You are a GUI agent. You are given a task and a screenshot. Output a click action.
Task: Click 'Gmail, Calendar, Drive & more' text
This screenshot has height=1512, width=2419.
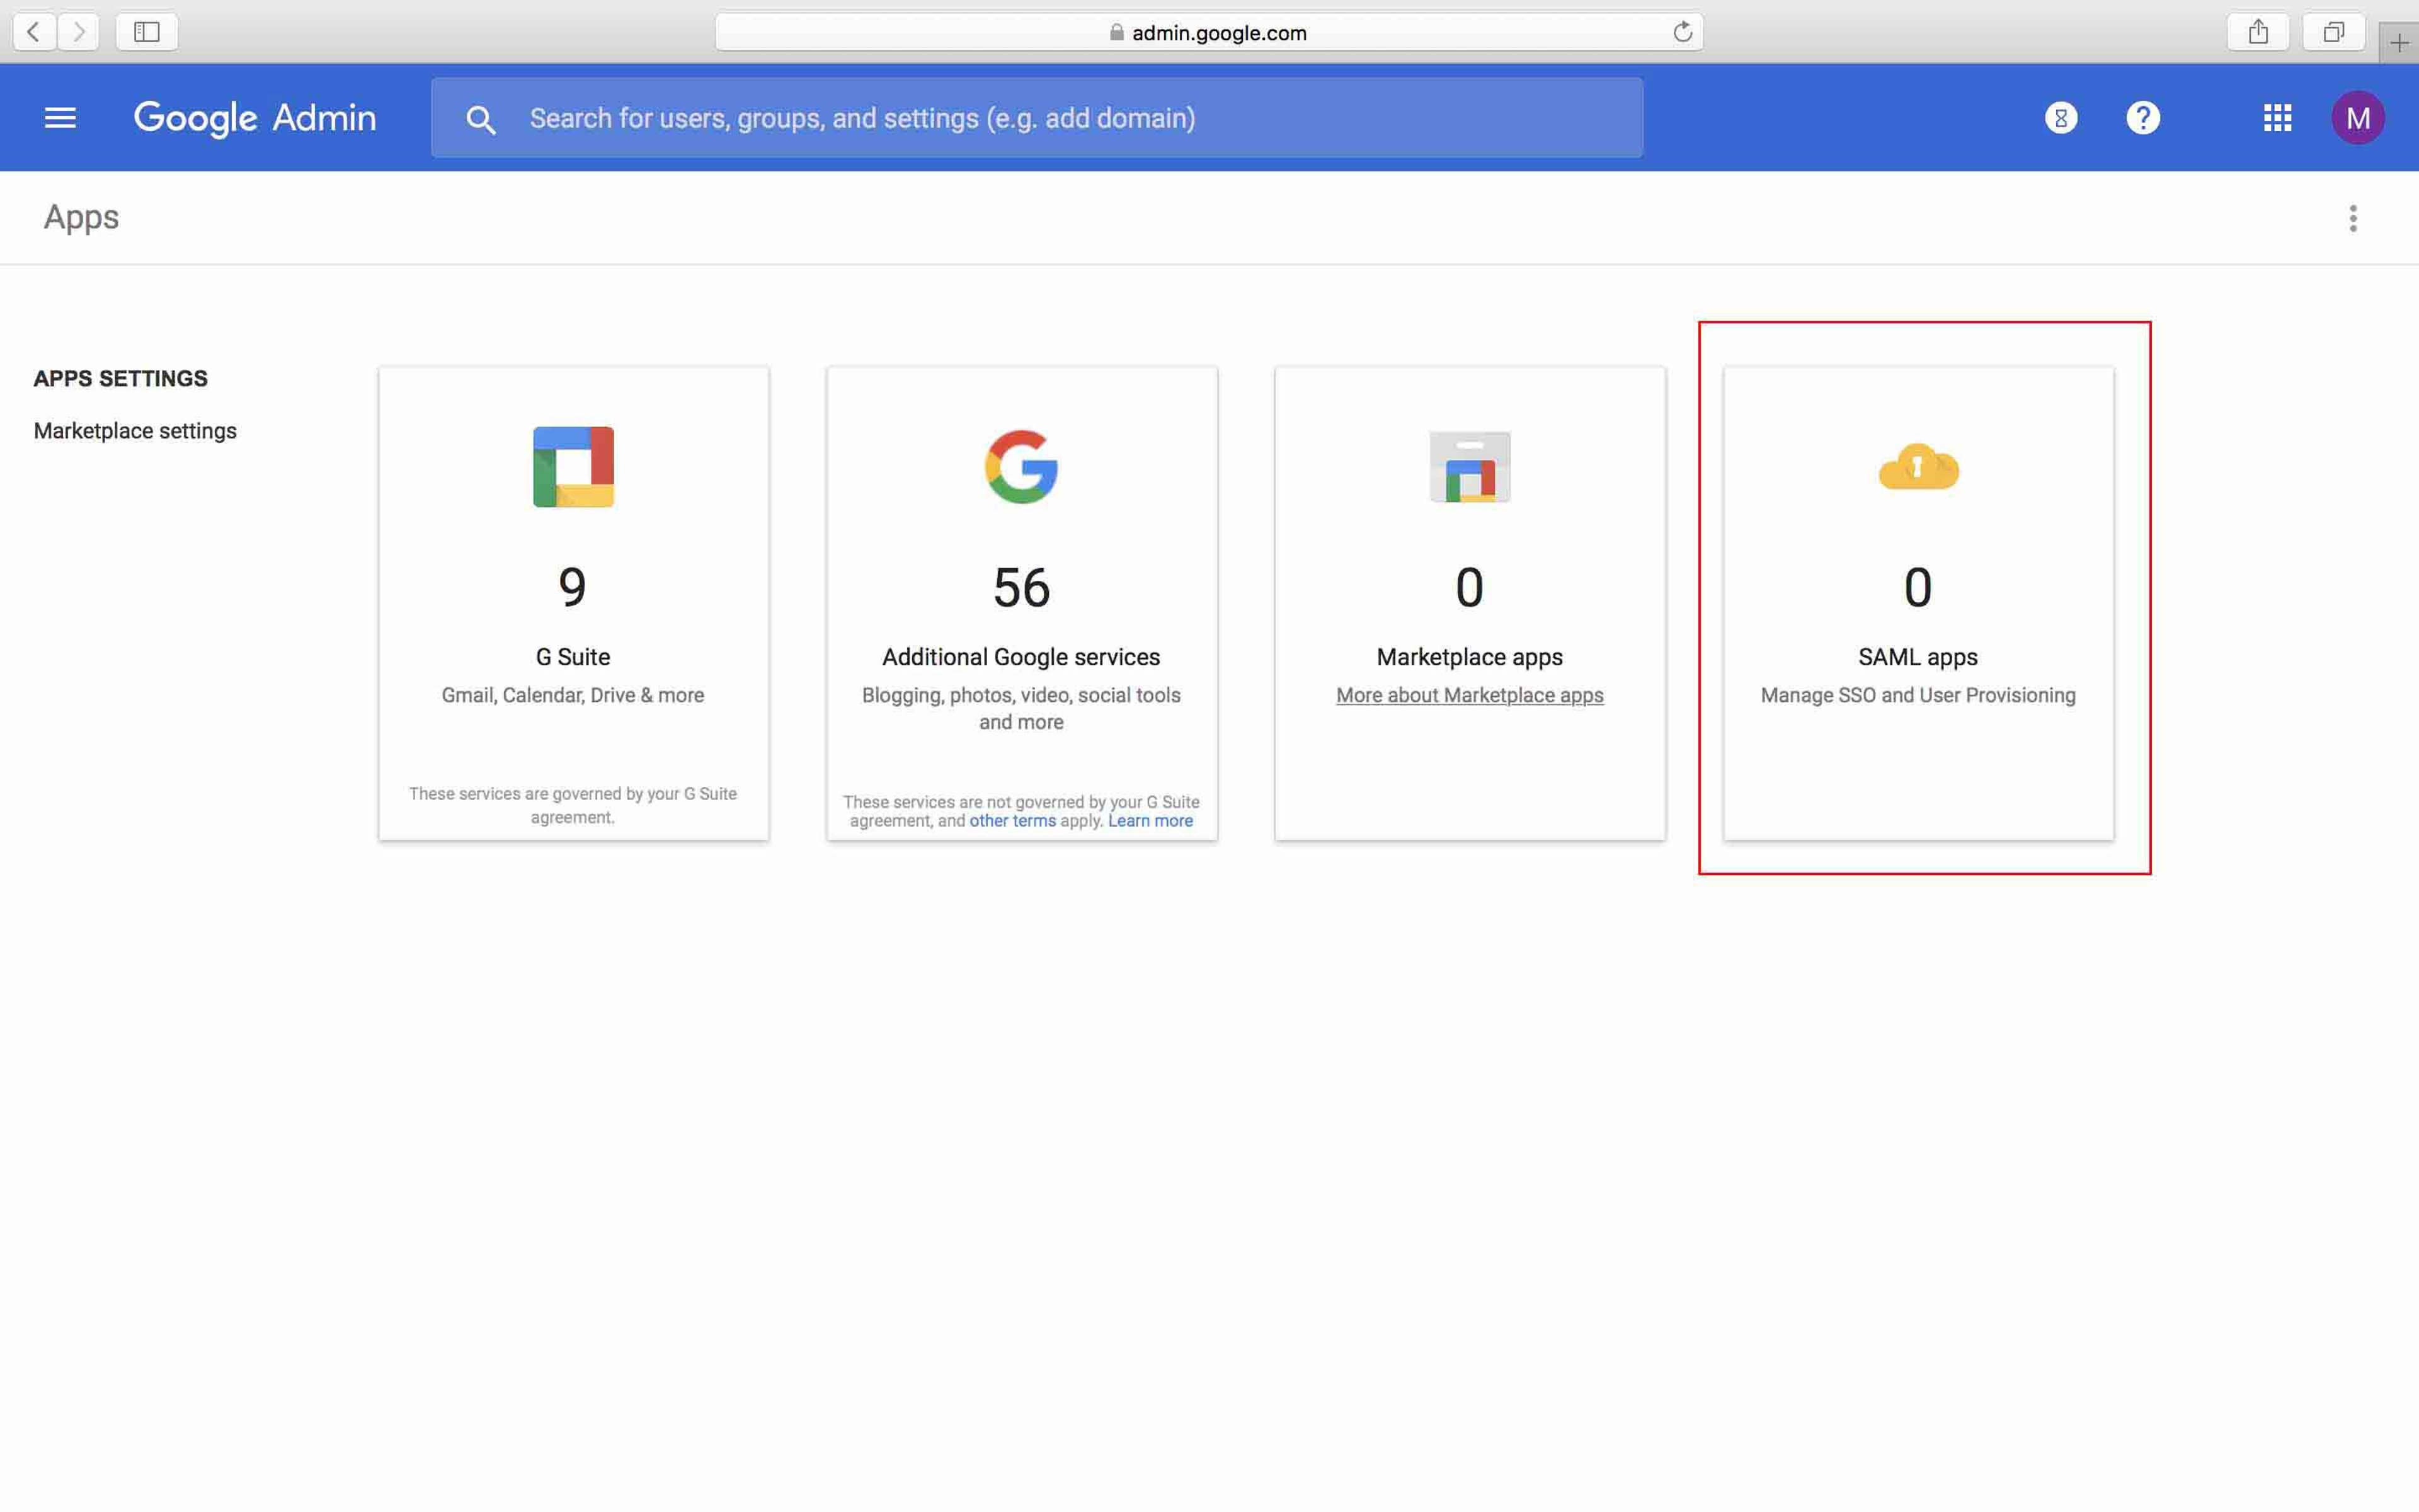pos(573,695)
